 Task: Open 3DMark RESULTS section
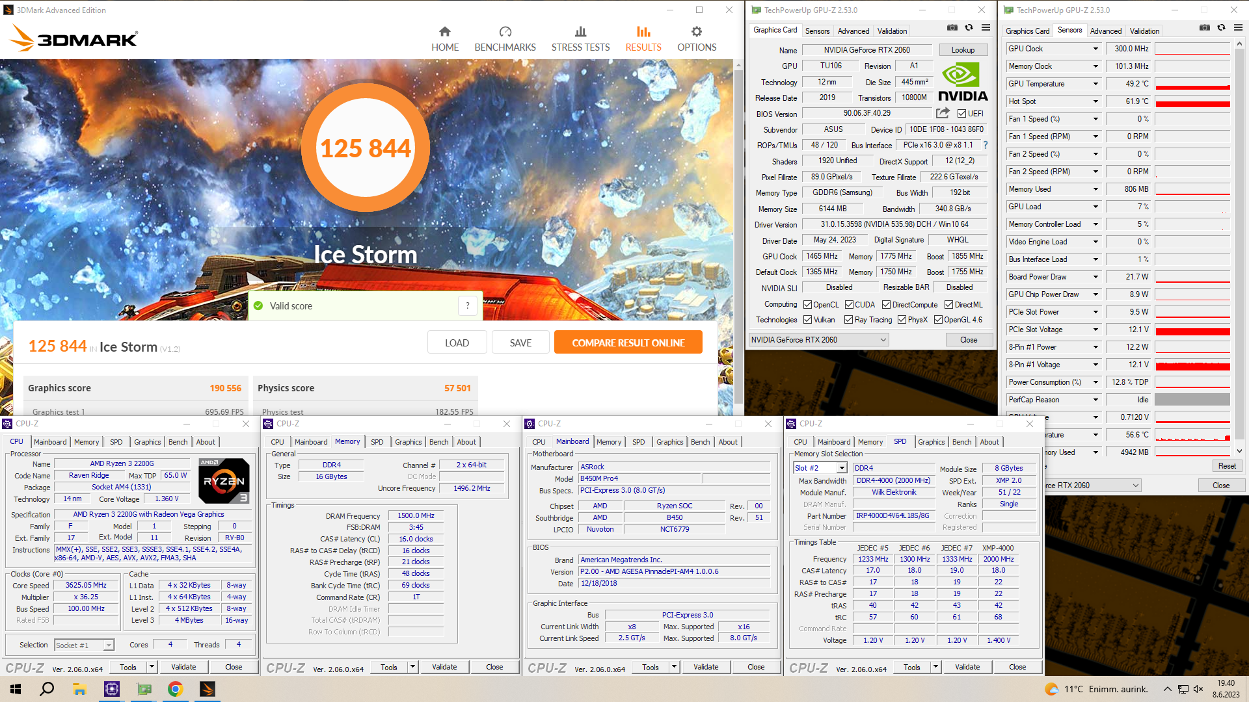point(643,40)
